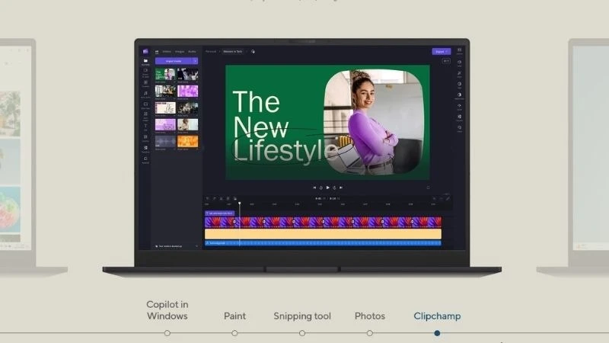
Task: Select the bright purple media thumbnail
Action: click(x=187, y=91)
